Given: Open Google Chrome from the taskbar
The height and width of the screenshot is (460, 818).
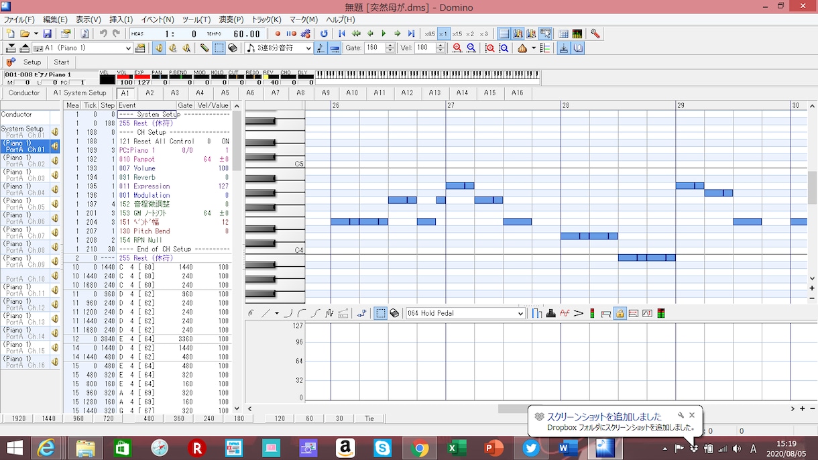Looking at the screenshot, I should point(420,448).
